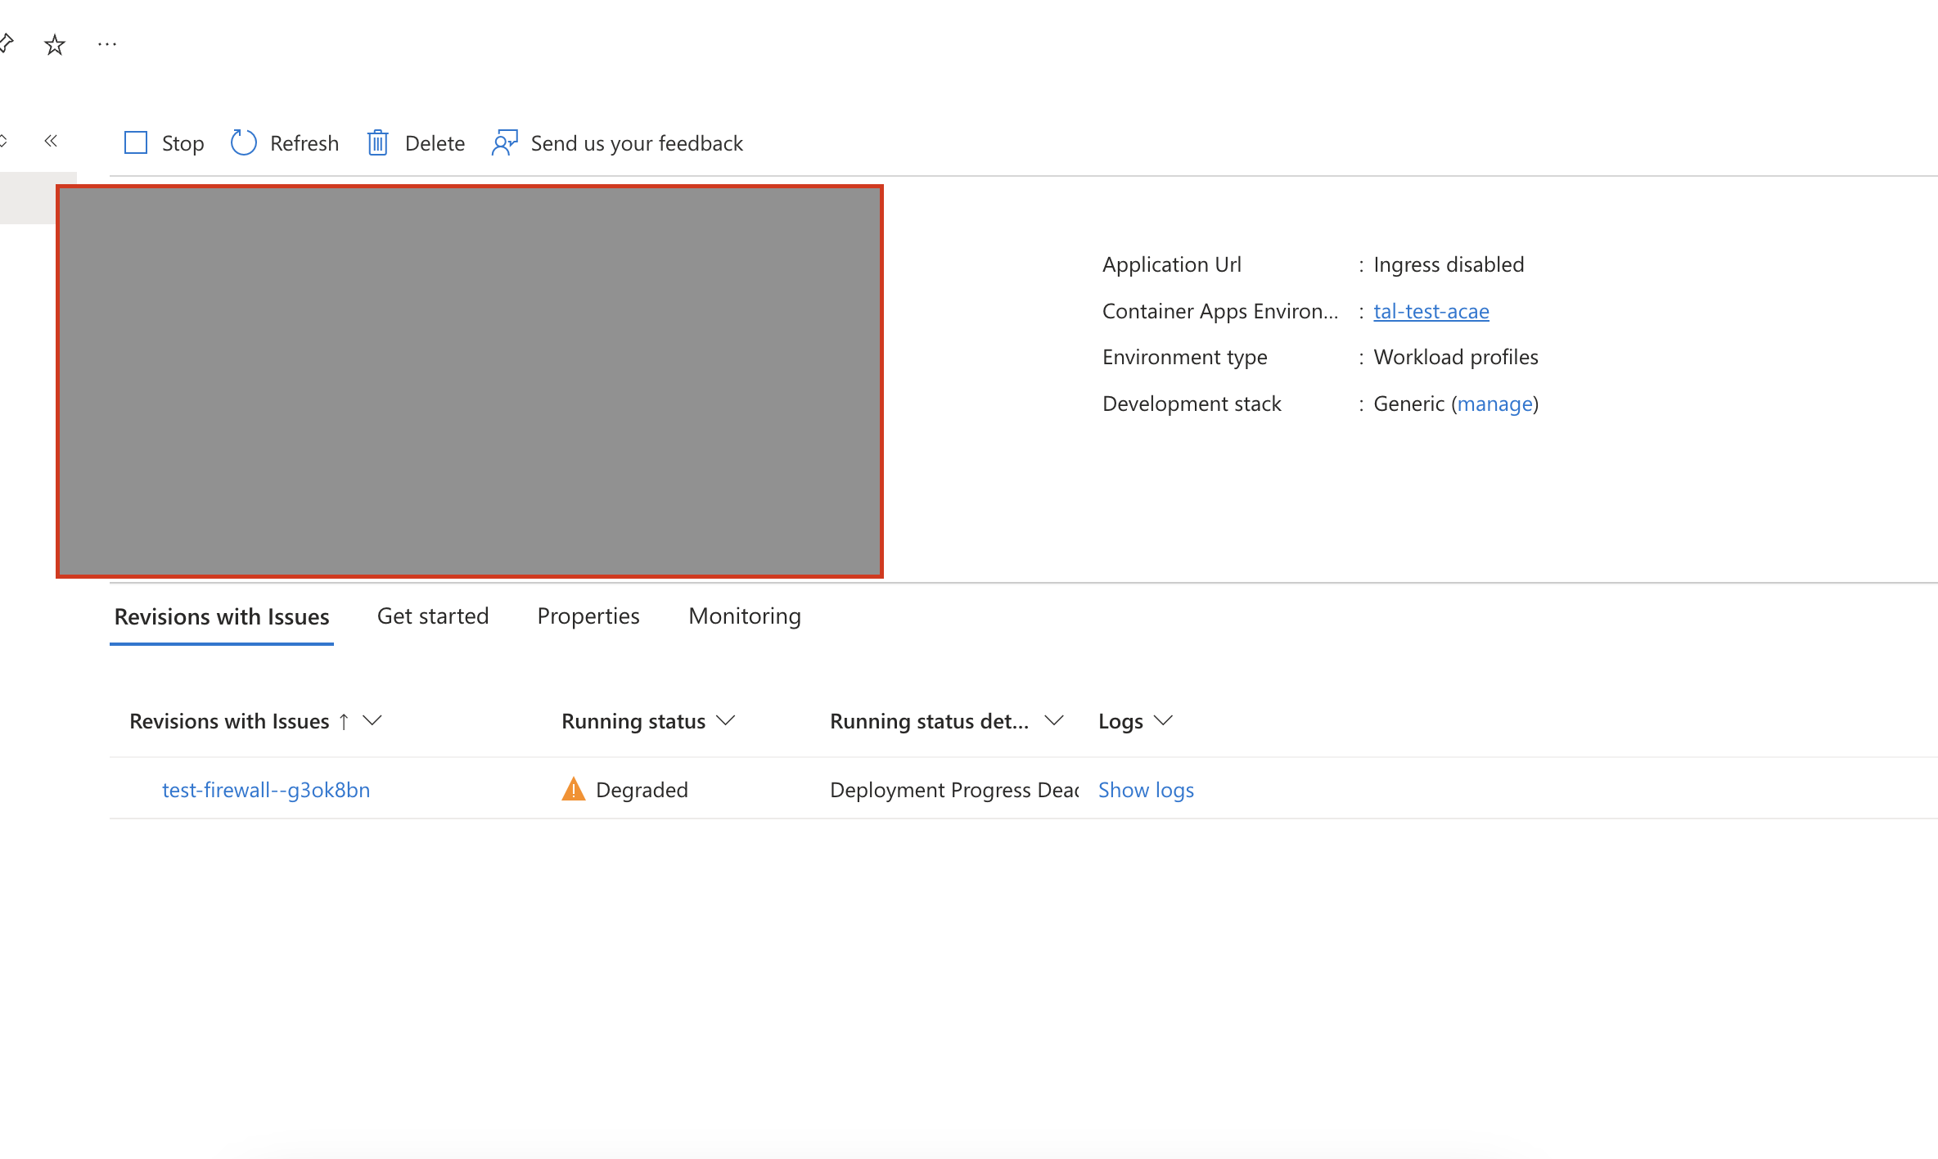Click the Delete trash can icon
This screenshot has height=1159, width=1938.
377,143
